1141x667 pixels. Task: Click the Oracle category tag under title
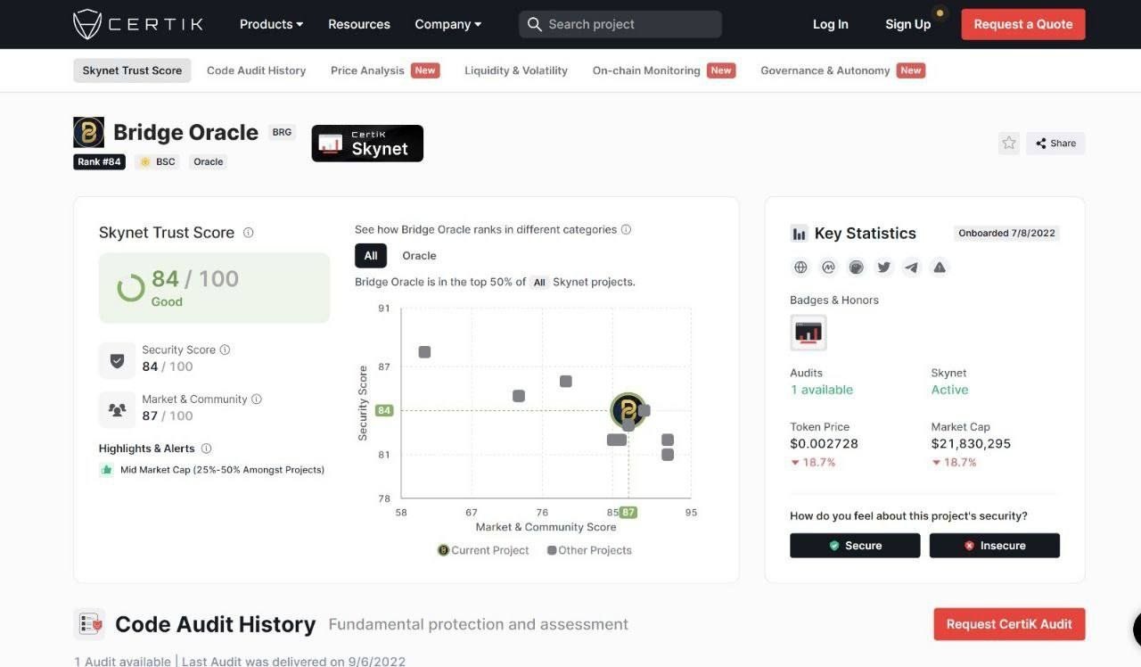pyautogui.click(x=208, y=161)
